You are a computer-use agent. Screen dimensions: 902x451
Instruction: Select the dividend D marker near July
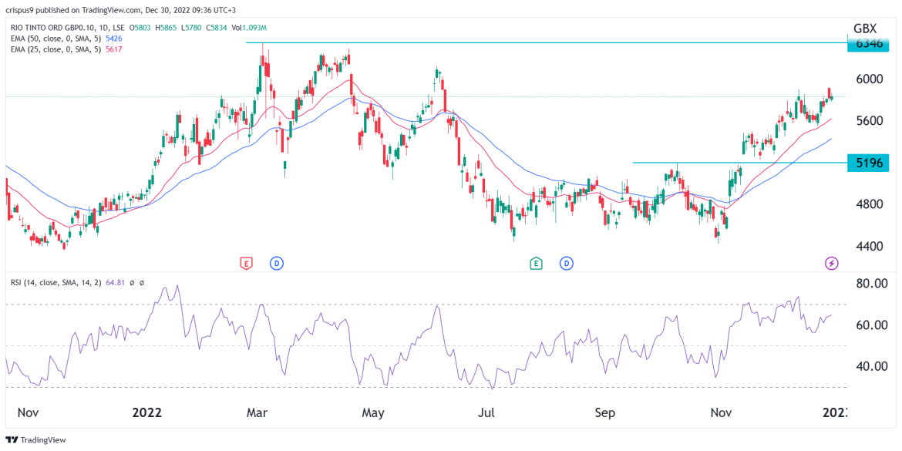point(567,262)
